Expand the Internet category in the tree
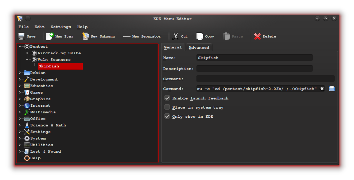Viewport: 354px width, 180px height. click(20, 106)
